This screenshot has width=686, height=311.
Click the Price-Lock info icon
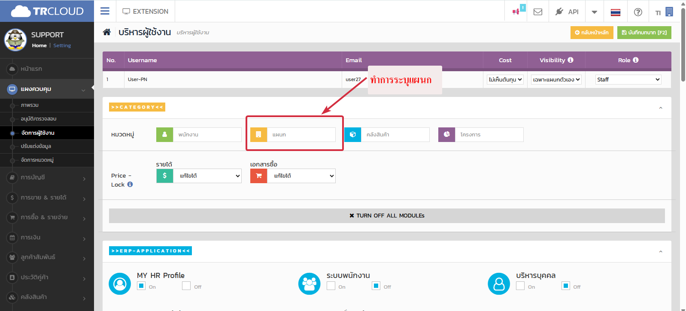pos(130,184)
